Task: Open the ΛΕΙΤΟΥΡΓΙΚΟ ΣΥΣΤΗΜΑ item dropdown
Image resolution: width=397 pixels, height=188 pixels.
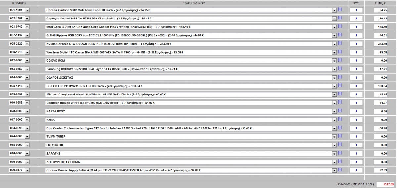Action: coord(334,162)
